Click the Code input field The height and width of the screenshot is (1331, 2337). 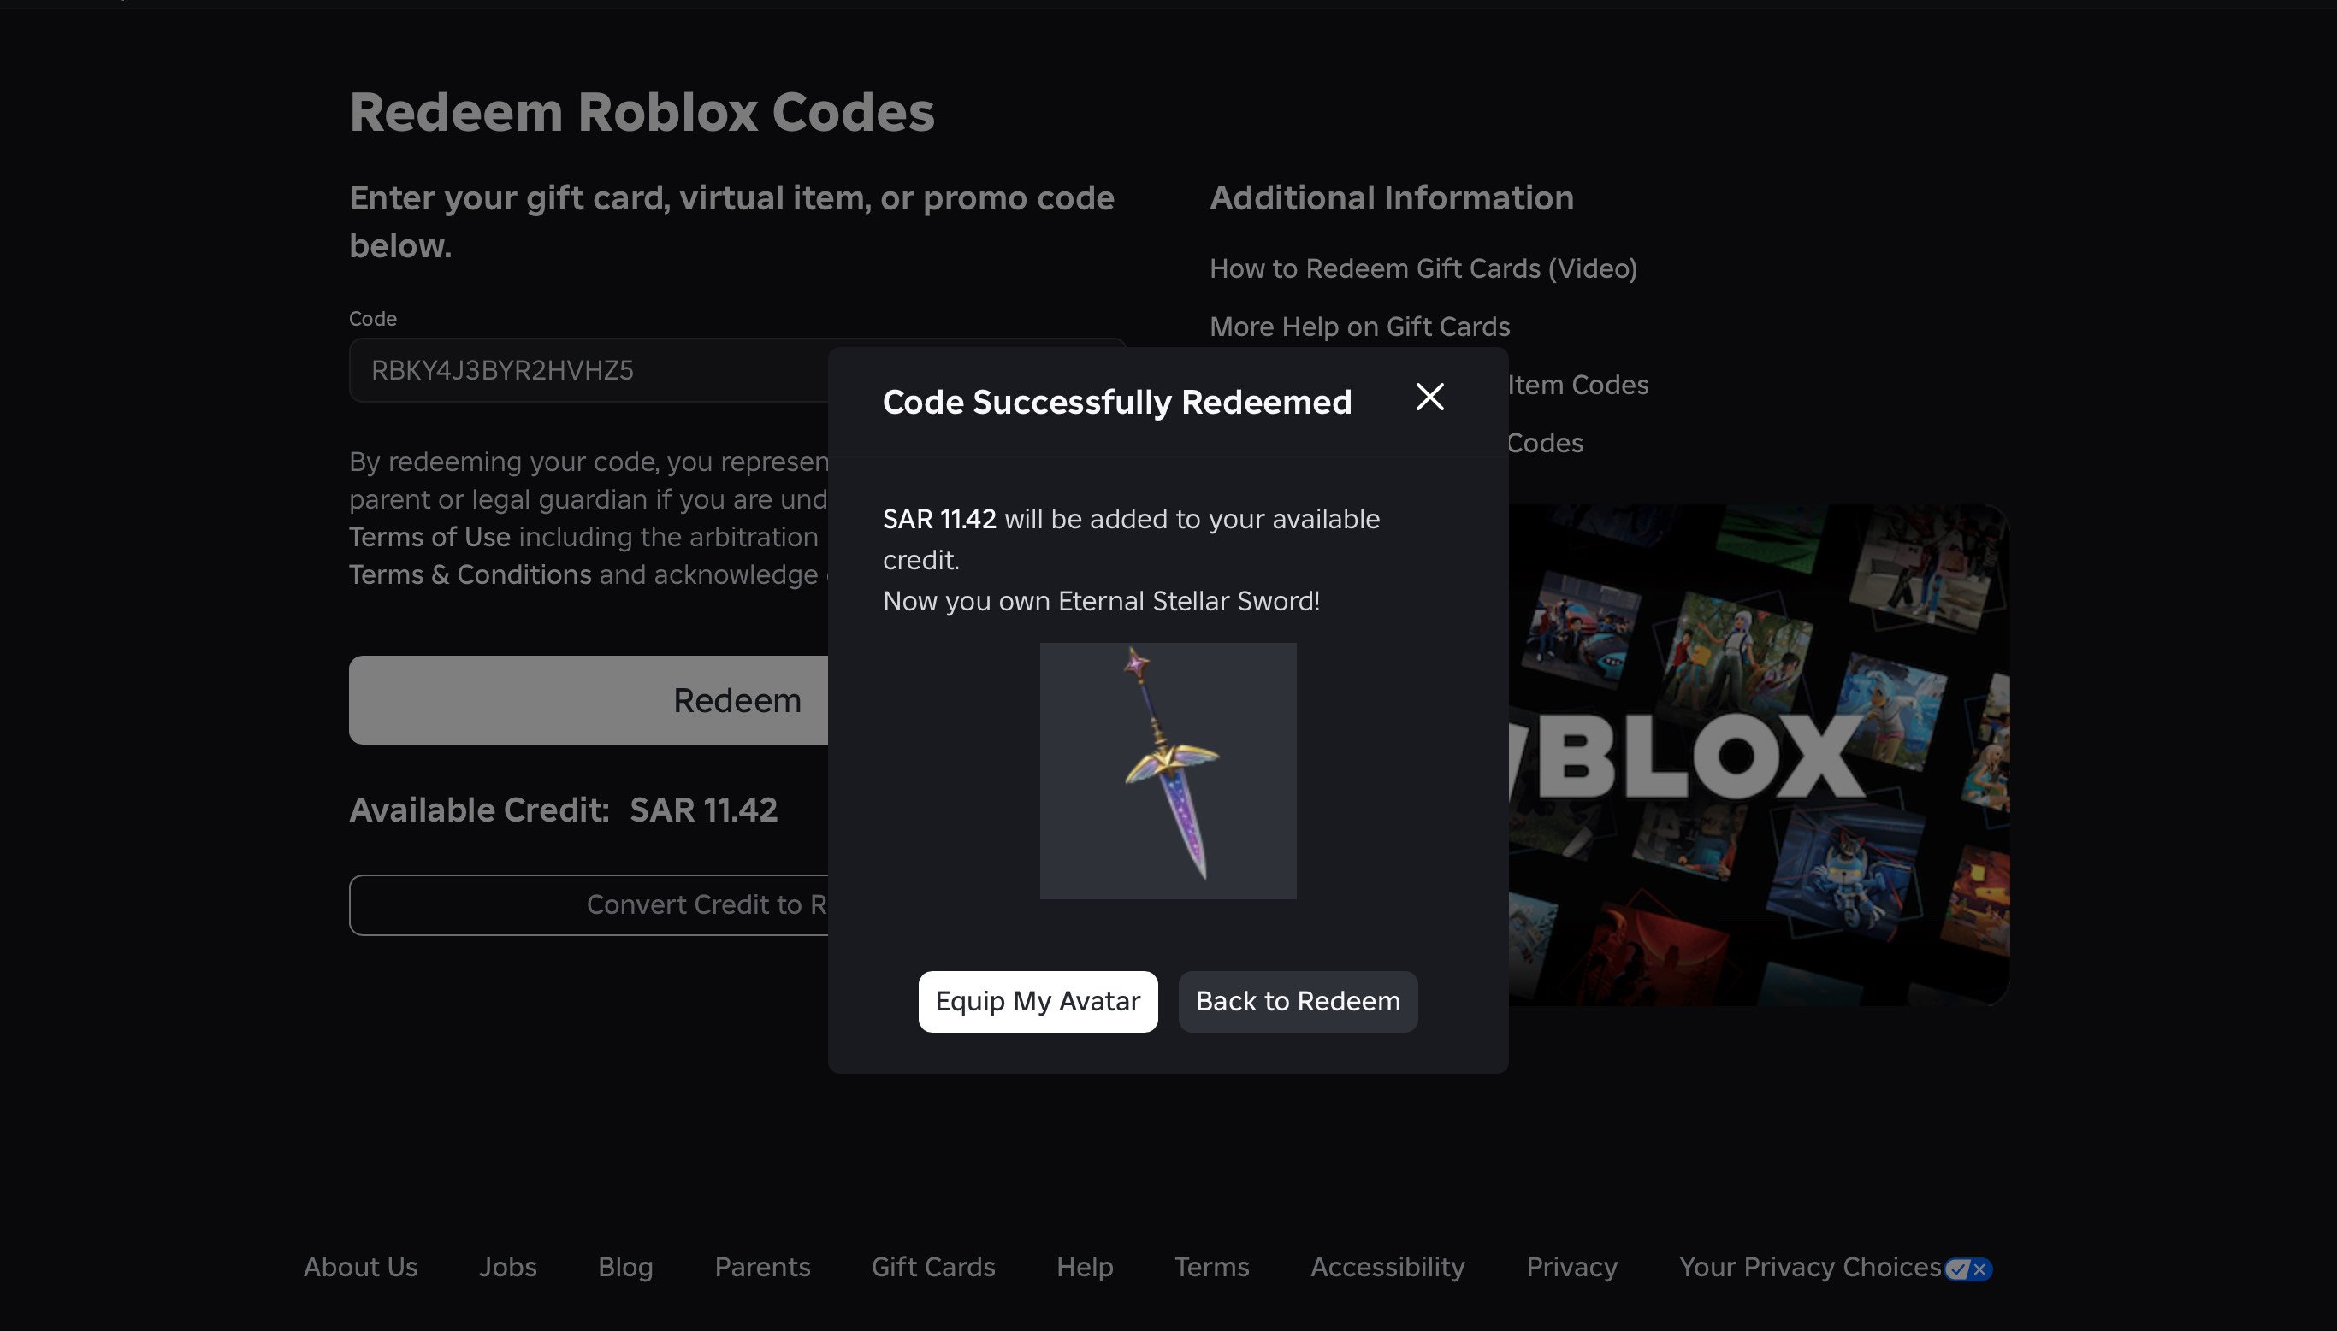coord(585,370)
